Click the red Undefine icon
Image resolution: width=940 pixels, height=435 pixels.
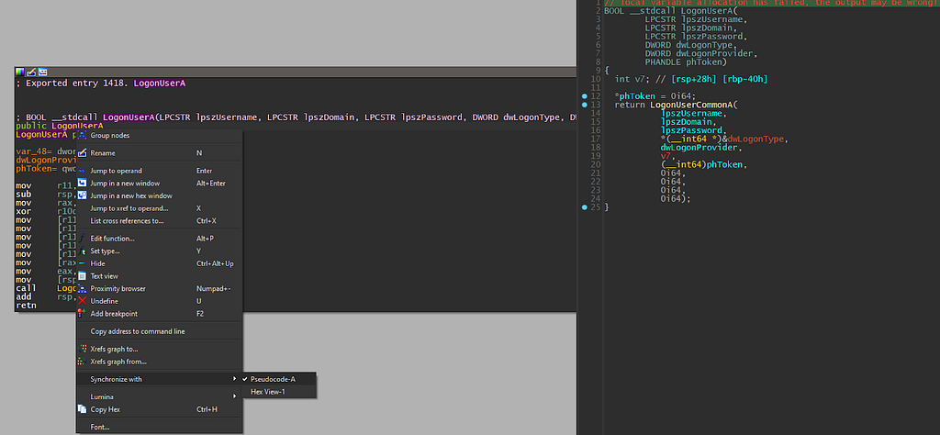[x=83, y=301]
